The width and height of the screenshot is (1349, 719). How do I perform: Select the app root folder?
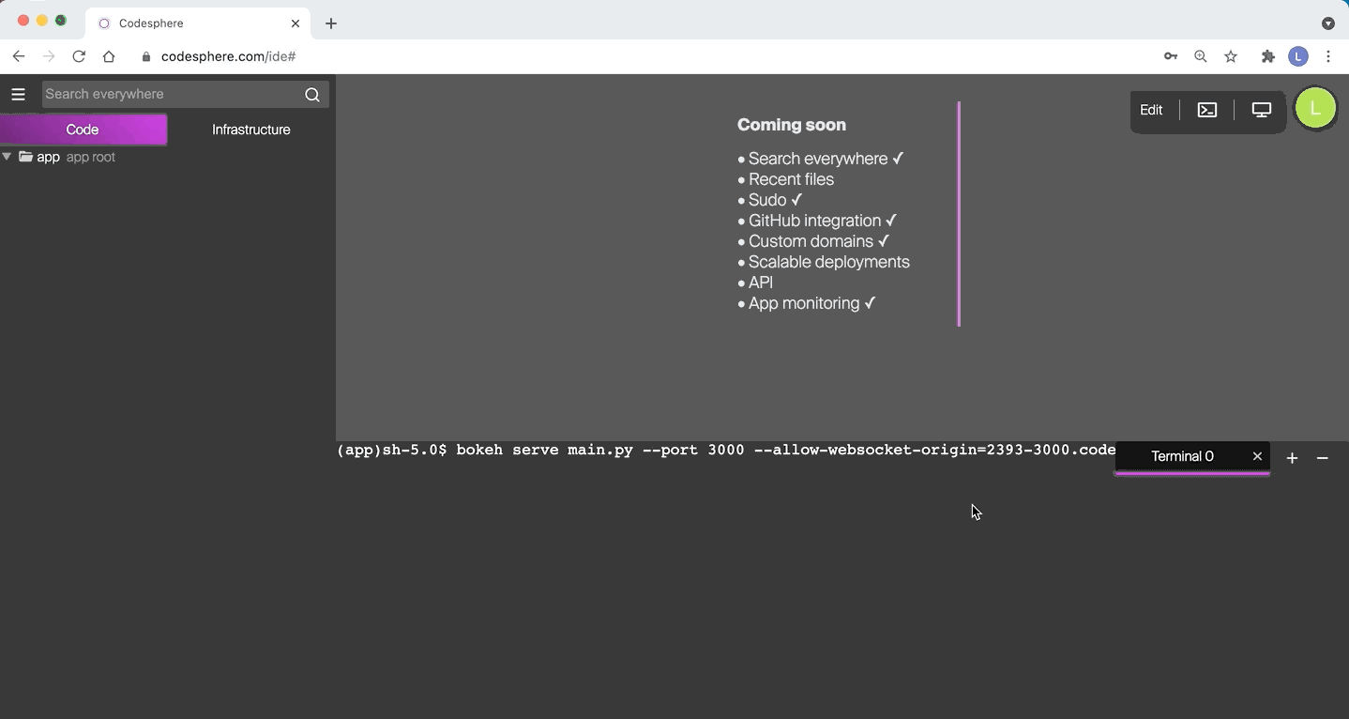[x=48, y=157]
